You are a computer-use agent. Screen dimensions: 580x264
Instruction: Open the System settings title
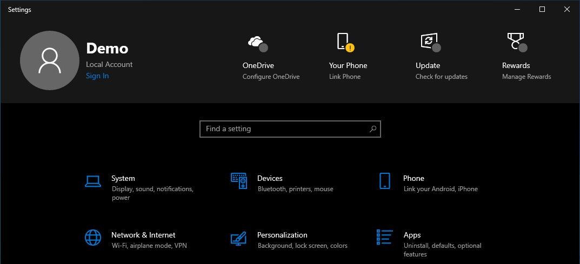(x=123, y=178)
